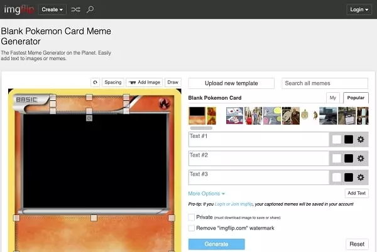Open gear settings for Text #2
The width and height of the screenshot is (377, 252).
pos(361,158)
